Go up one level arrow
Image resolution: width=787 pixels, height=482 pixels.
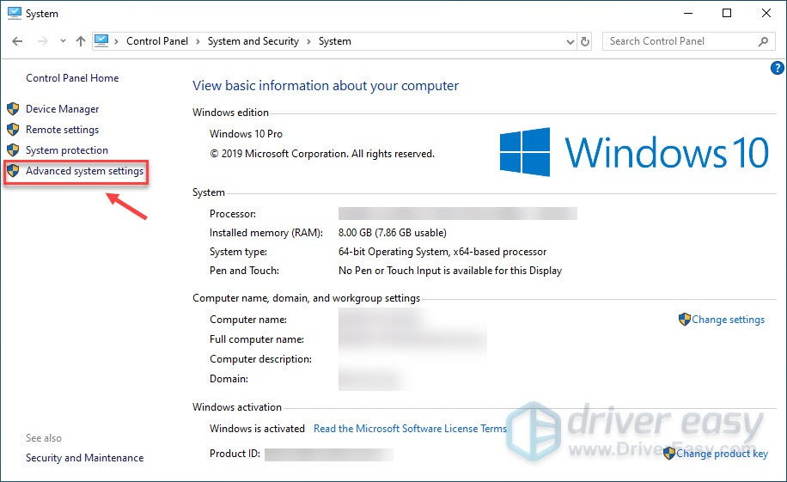(80, 41)
